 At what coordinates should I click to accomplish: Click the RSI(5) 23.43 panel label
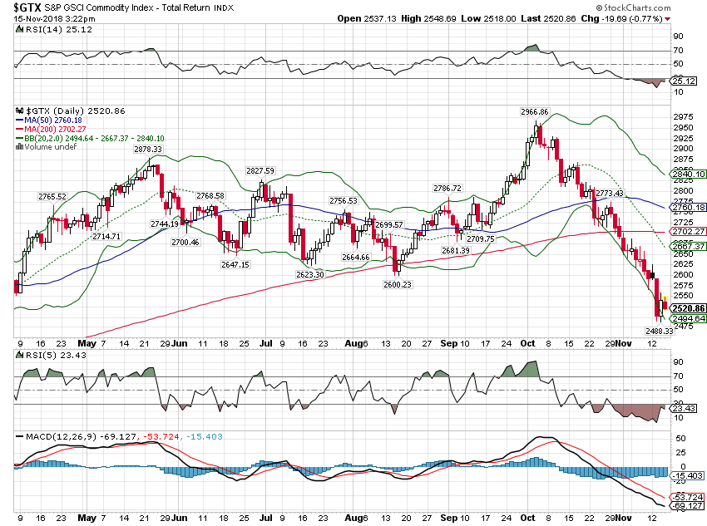coord(56,356)
